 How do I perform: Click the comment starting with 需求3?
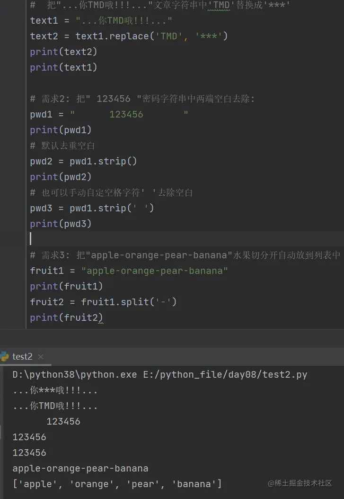click(x=185, y=255)
